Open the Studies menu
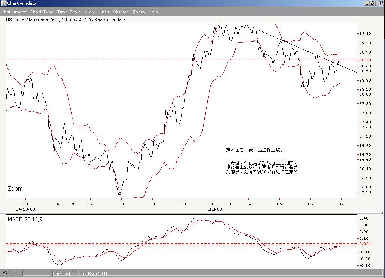The image size is (385, 278). 121,12
